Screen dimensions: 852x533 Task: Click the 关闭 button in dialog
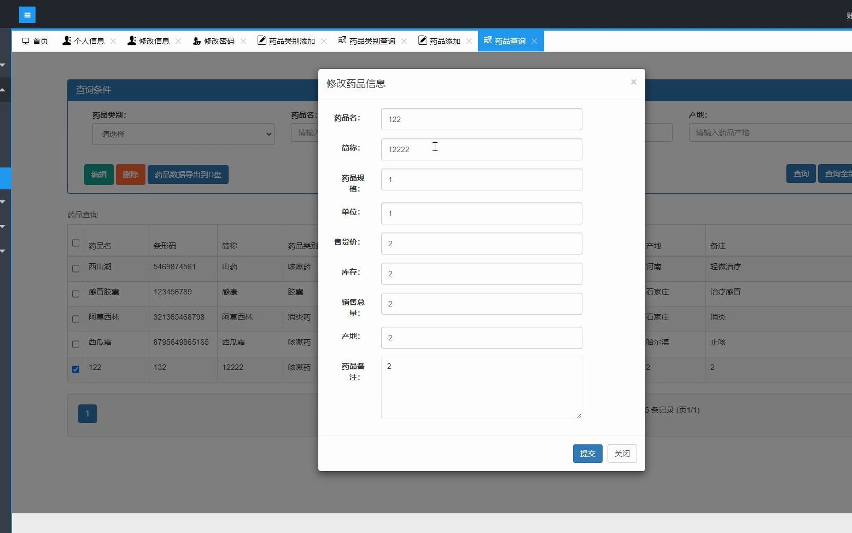pyautogui.click(x=622, y=454)
